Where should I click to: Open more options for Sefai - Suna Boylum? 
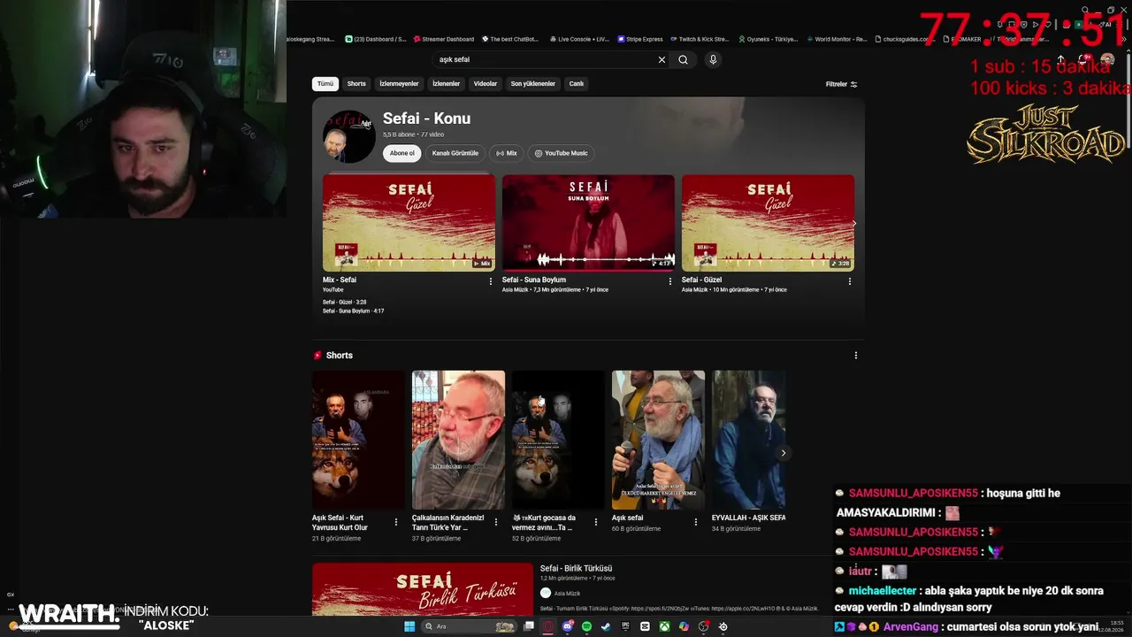point(670,281)
